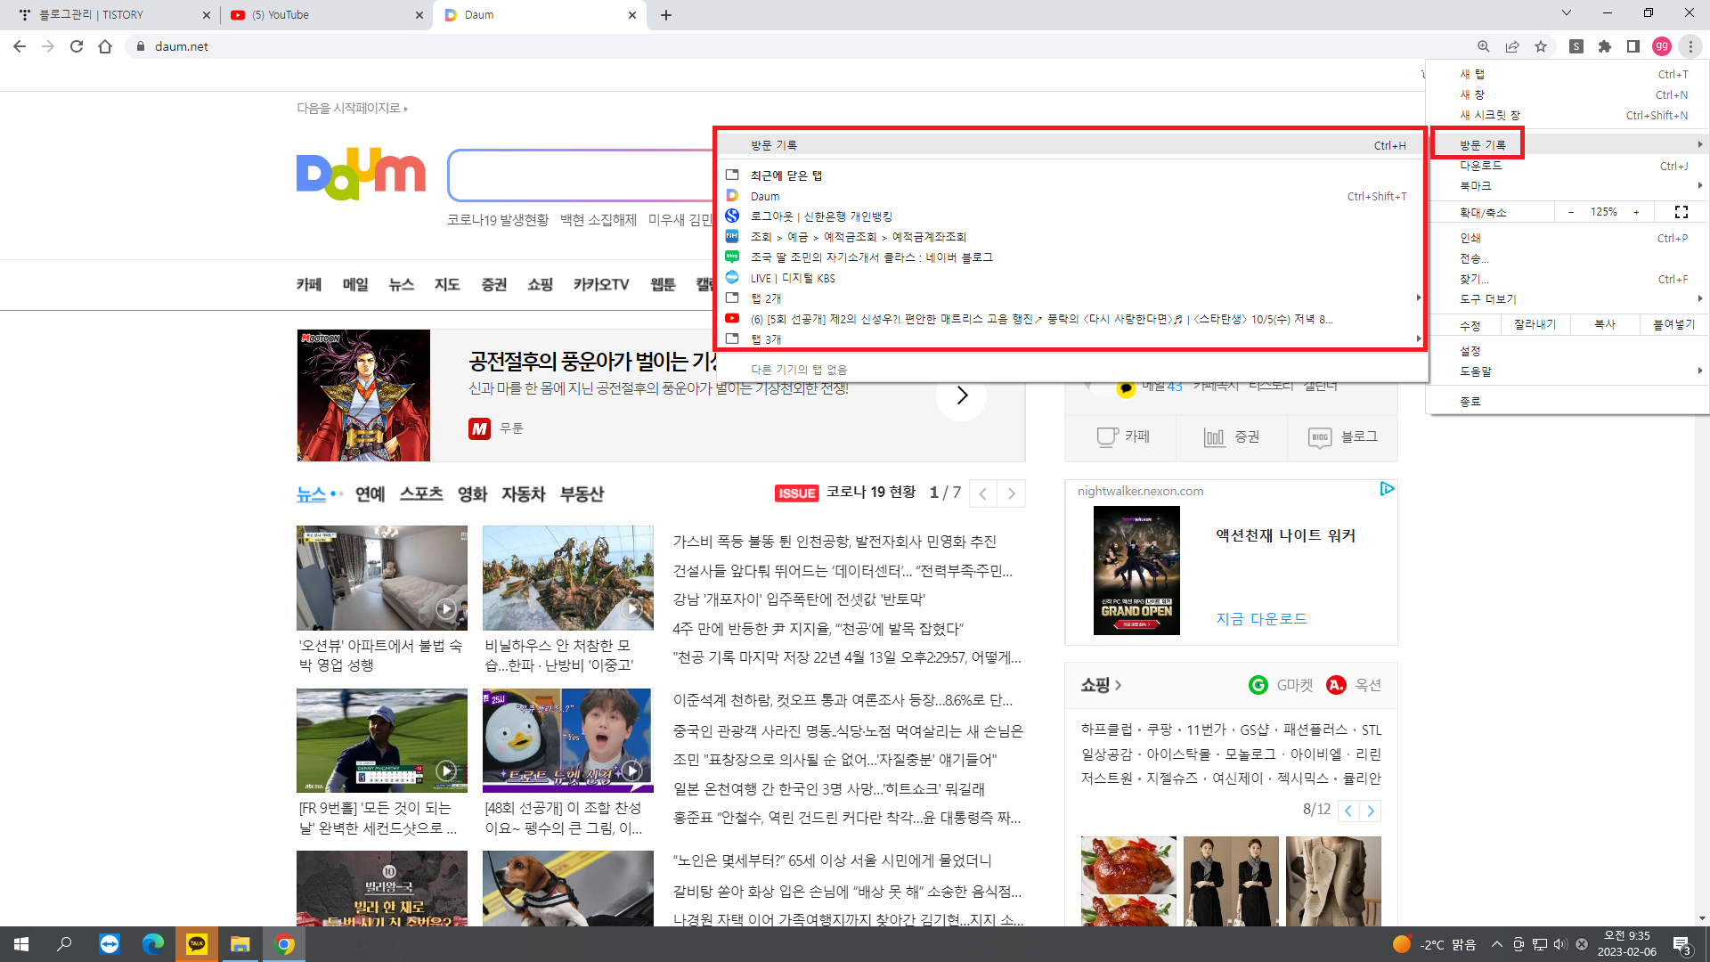Go to next issue with right arrow
The image size is (1710, 962).
coord(1011,493)
